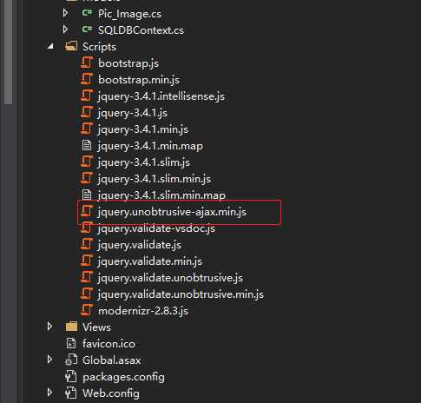Click the C# icon beside Pic_Image.cs
The width and height of the screenshot is (421, 403).
(87, 13)
